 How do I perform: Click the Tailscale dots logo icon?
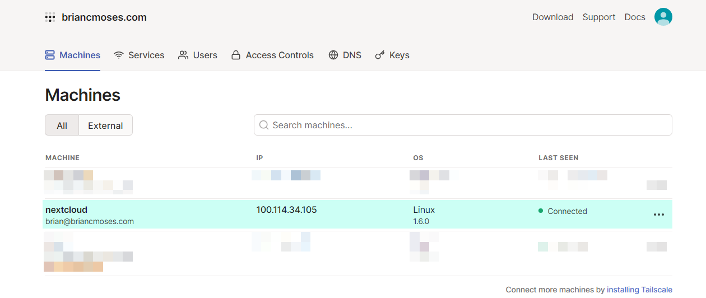(50, 17)
